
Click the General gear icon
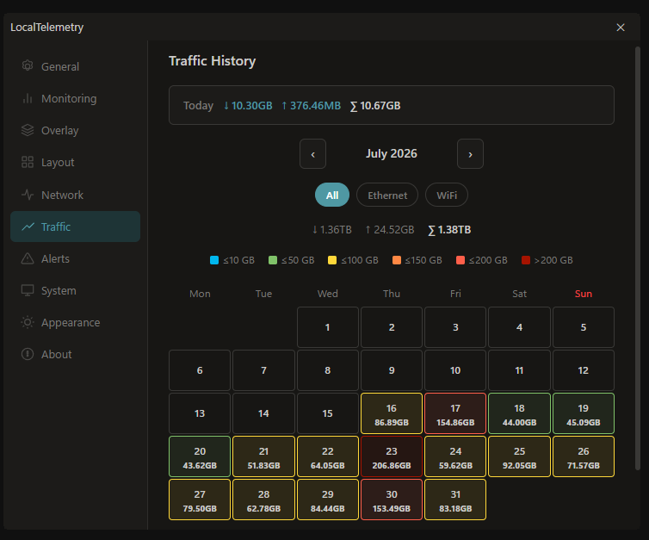click(x=28, y=65)
